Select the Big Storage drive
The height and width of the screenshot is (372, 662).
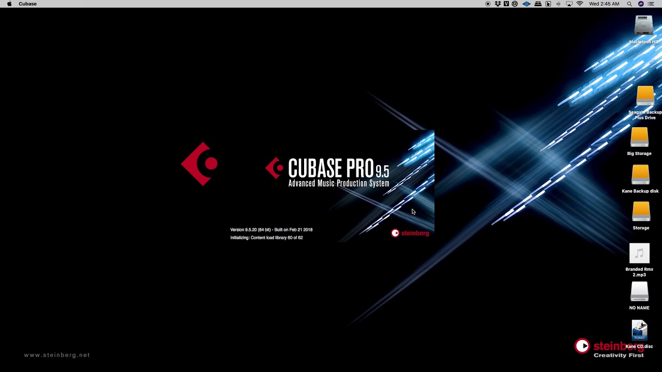click(x=639, y=142)
